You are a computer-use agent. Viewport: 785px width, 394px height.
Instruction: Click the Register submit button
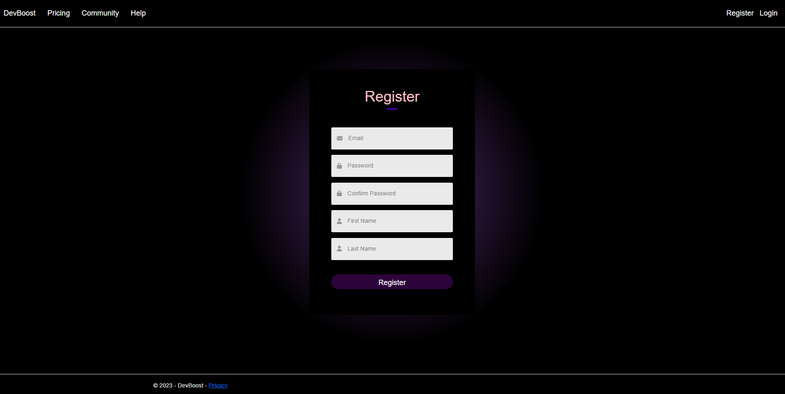coord(392,282)
